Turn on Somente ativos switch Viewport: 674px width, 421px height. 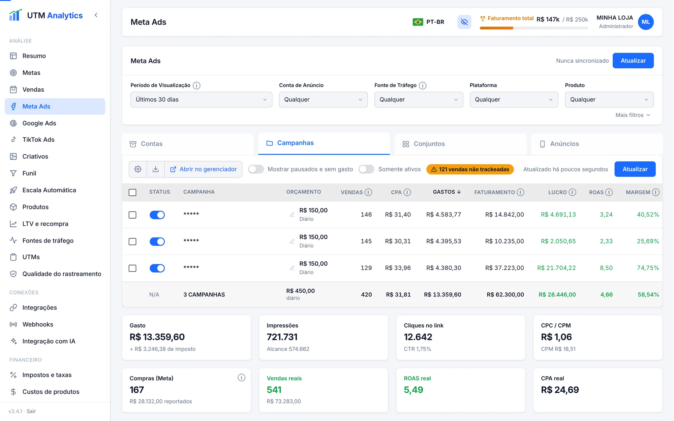coord(366,169)
